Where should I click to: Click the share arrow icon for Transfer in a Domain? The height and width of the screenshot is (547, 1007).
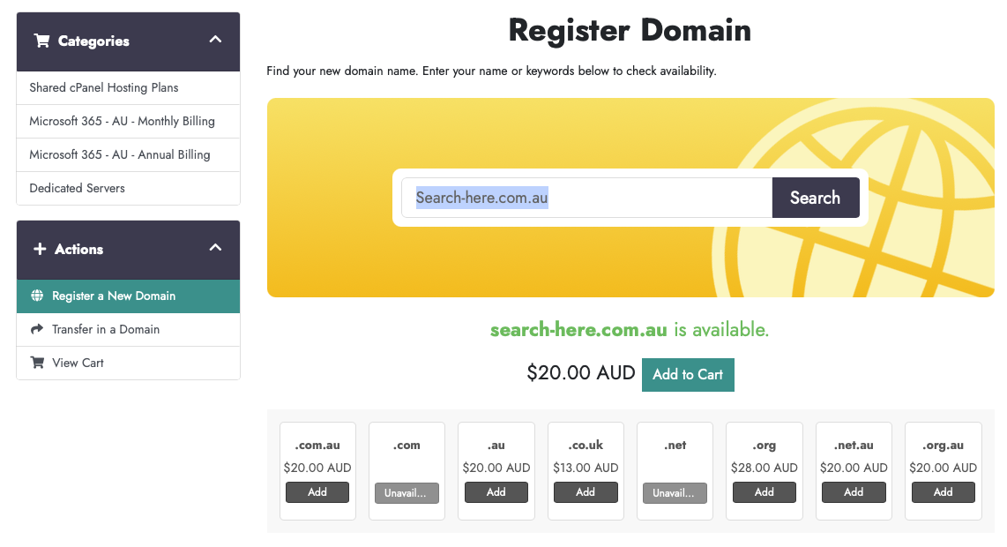pyautogui.click(x=37, y=329)
